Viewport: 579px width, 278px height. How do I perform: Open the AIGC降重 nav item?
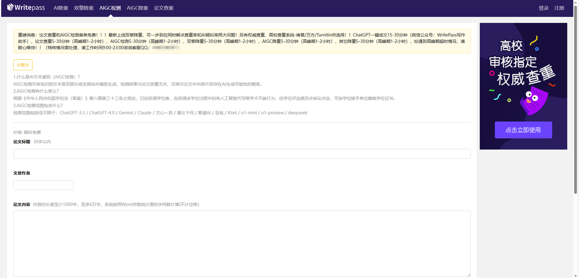pos(137,8)
